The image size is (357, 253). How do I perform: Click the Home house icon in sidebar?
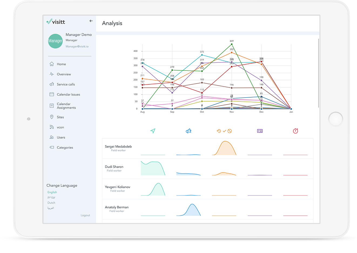pos(52,64)
